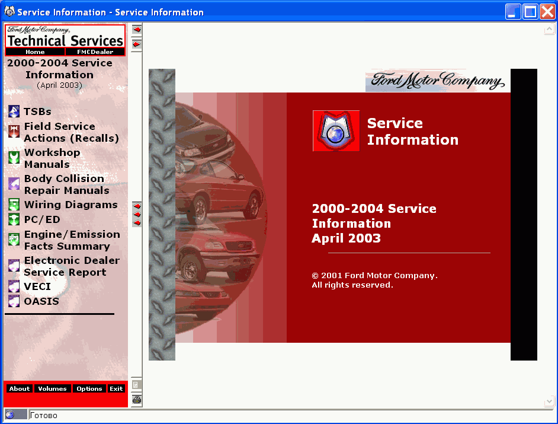558x424 pixels.
Task: Open the PC/ED link
Action: tap(42, 219)
